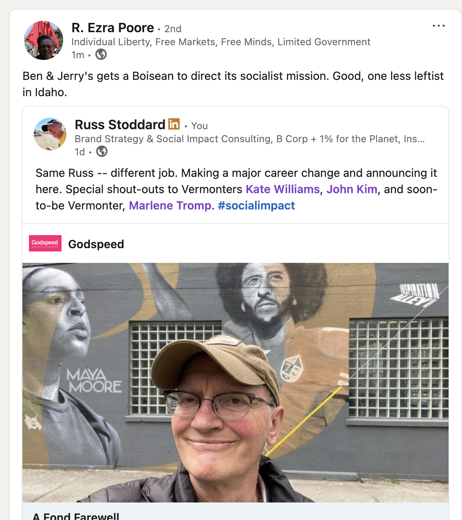This screenshot has height=520, width=462.
Task: Open Russ Stoddard's name link
Action: coord(120,125)
